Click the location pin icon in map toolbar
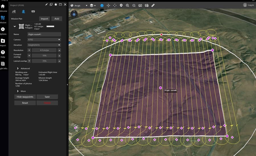This screenshot has width=256, height=156. click(x=121, y=5)
